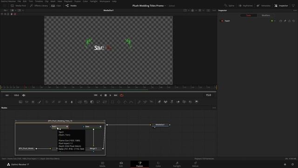Go to the Edit page
298x168 pixels.
click(x=121, y=164)
